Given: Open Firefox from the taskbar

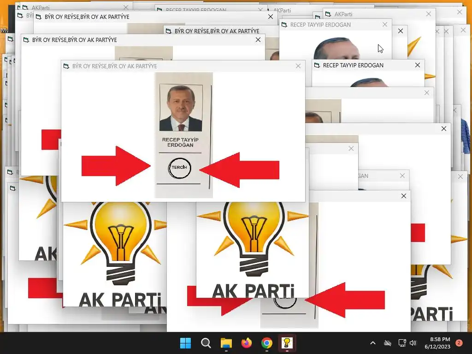Looking at the screenshot, I should (247, 343).
